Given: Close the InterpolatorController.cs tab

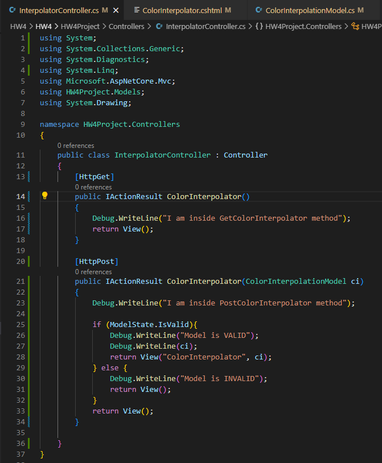Looking at the screenshot, I should click(116, 10).
